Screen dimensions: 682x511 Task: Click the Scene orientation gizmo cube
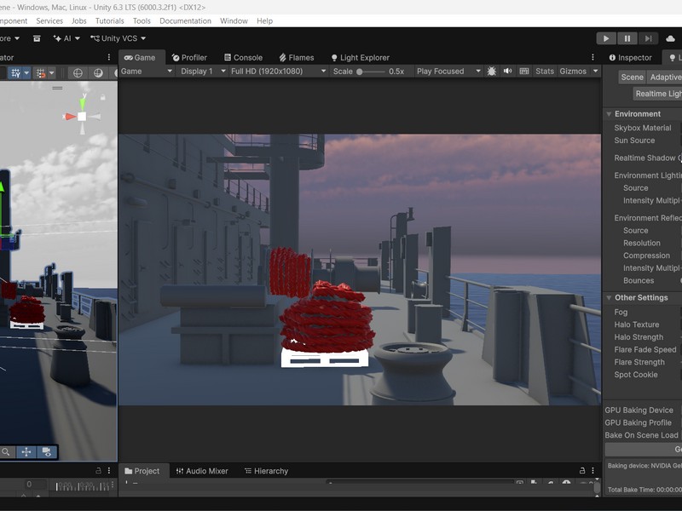pos(82,116)
